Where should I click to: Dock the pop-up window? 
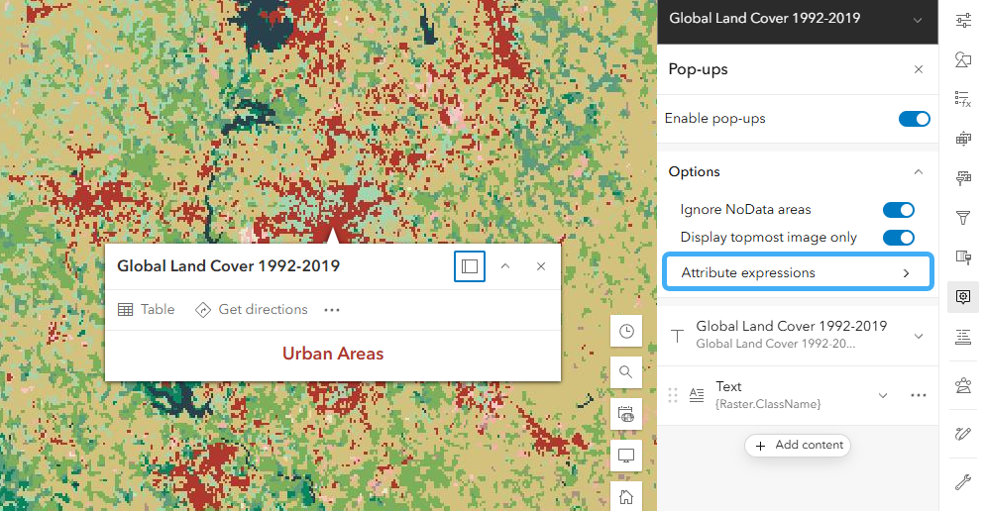click(x=470, y=266)
